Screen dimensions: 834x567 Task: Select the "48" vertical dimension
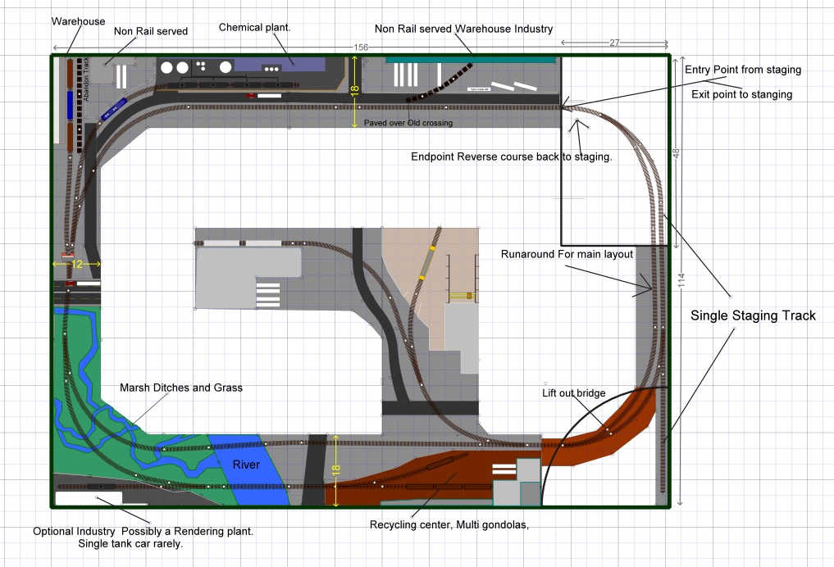[x=676, y=153]
